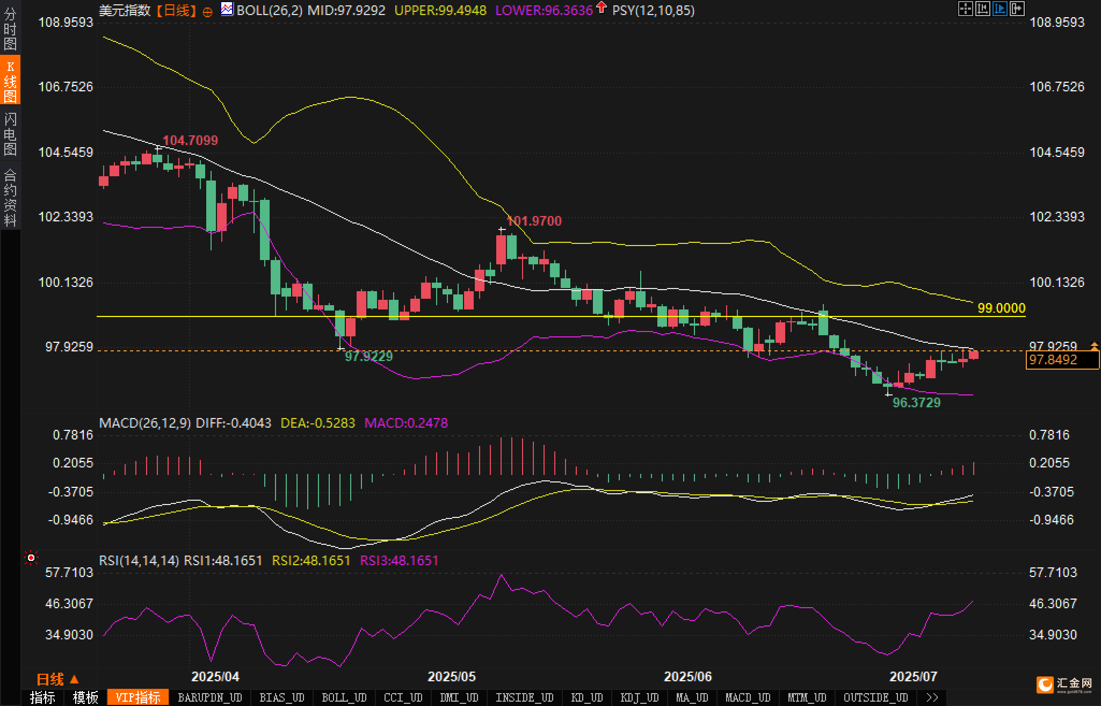This screenshot has height=706, width=1101.
Task: Click the crosshair cursor icon at top right
Action: coord(966,9)
